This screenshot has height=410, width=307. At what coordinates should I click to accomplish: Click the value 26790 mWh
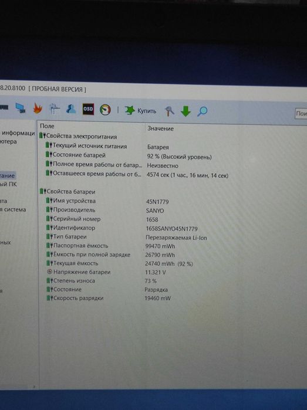(x=160, y=255)
